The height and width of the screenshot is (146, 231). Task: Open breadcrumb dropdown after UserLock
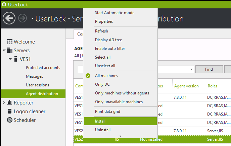69,19
